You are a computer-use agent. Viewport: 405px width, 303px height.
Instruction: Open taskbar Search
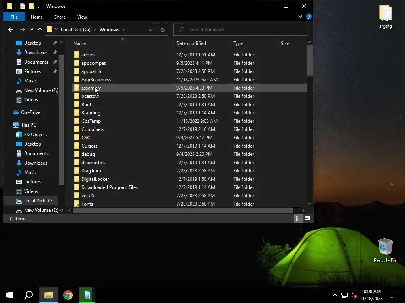tap(28, 295)
